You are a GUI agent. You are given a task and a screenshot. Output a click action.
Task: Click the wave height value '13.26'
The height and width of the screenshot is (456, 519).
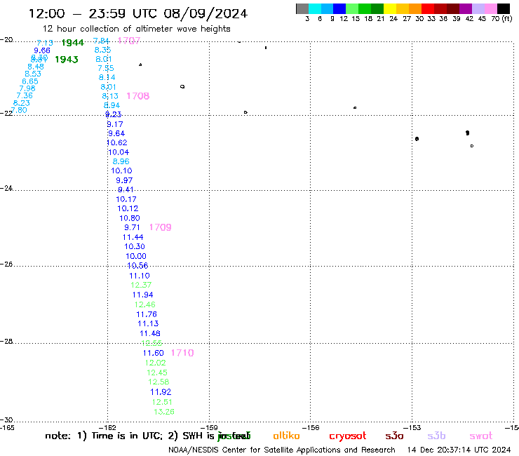point(164,412)
